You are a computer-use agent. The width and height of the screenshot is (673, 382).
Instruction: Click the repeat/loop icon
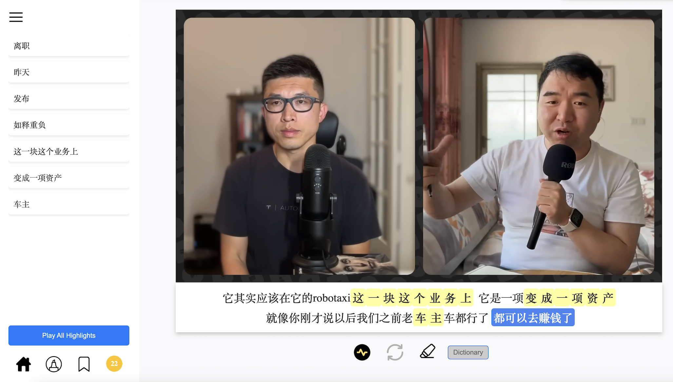(395, 352)
